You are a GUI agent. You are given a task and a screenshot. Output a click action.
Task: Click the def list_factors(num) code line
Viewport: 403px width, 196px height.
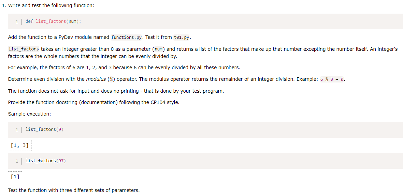point(53,21)
